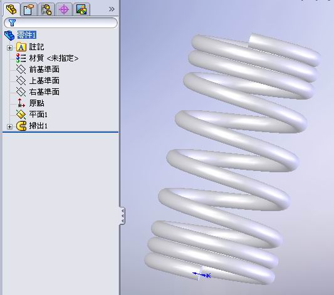Select the 註記 annotations folder icon
Viewport: 334px width, 295px height.
(21, 47)
